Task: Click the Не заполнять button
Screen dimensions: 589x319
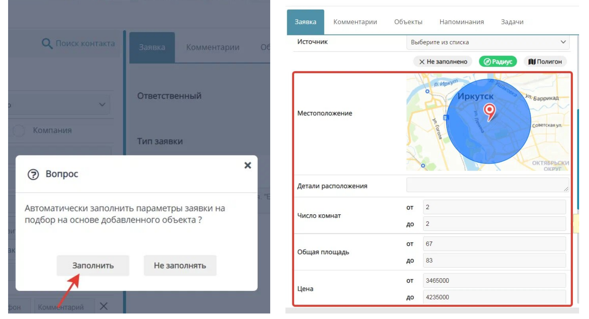Action: 180,265
